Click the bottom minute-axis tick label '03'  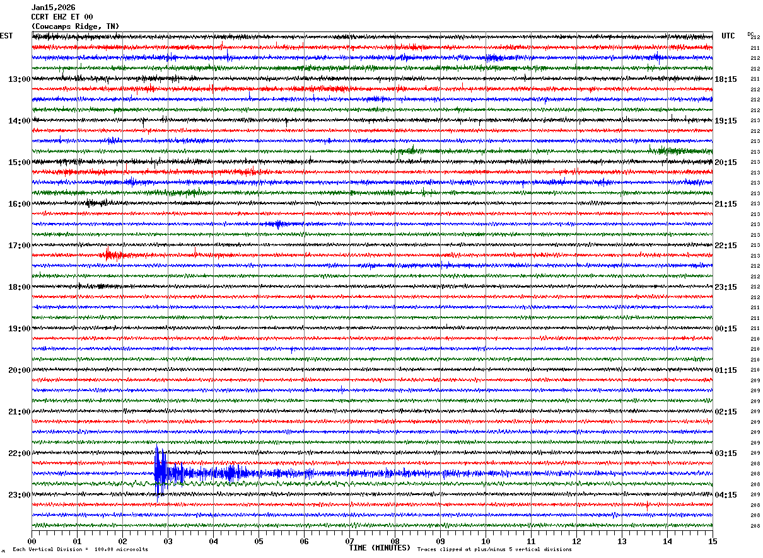[168, 541]
